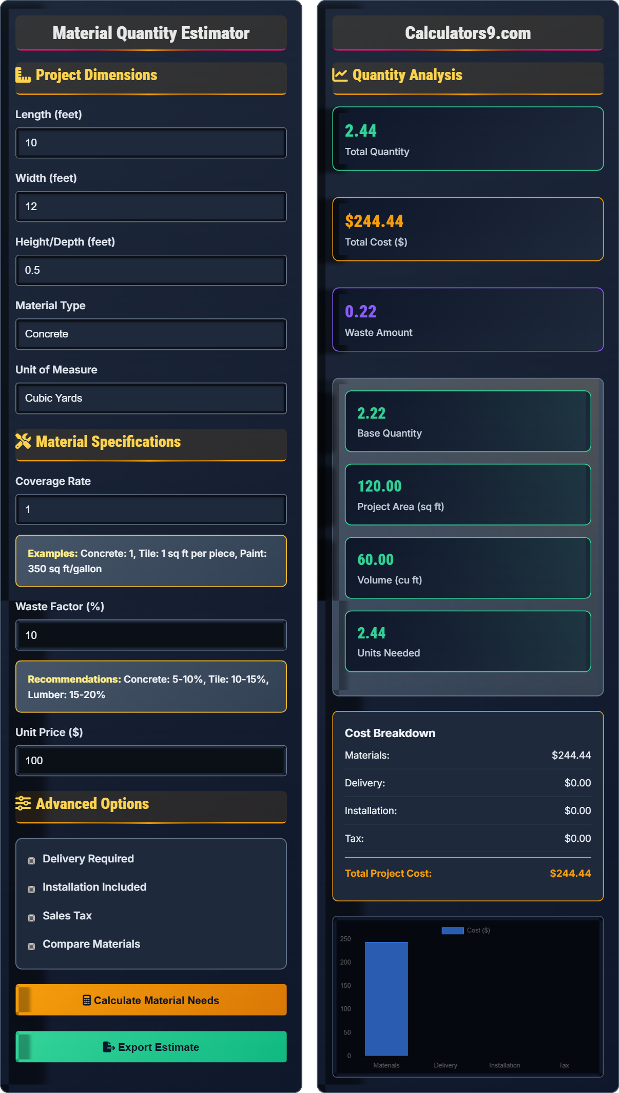
Task: Click the tools icon beside Material Specifications
Action: 23,441
